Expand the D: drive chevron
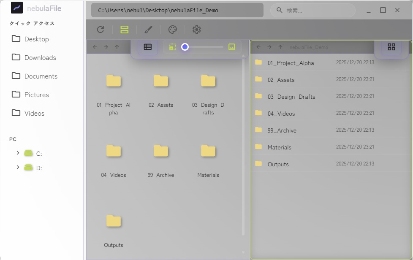 18,167
